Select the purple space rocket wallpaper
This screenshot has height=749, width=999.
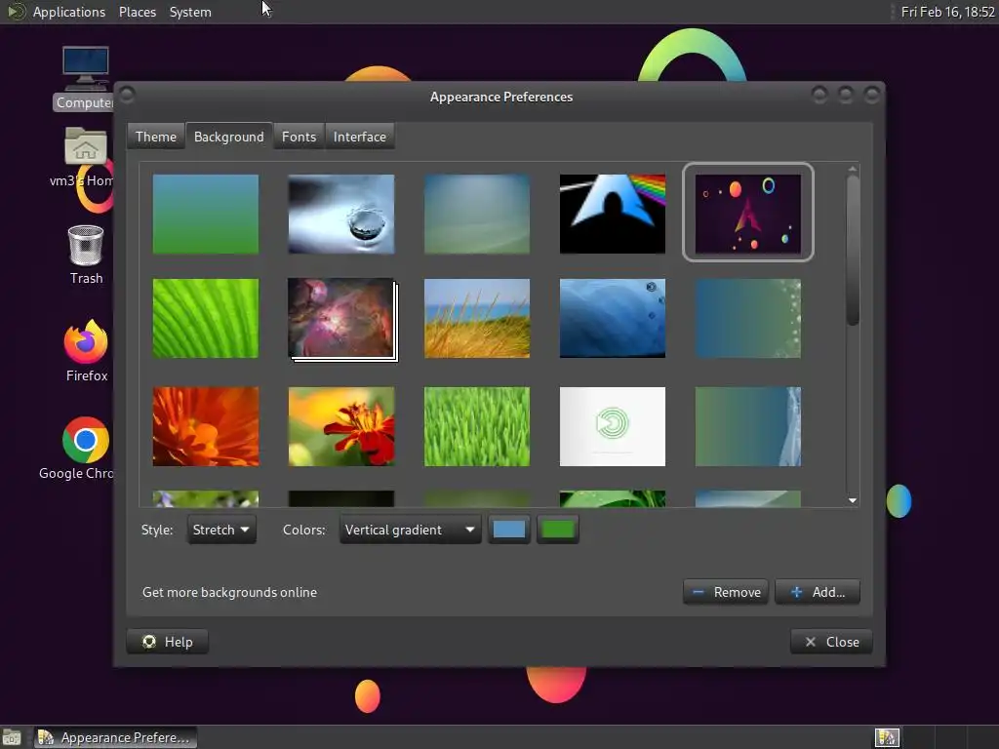click(x=748, y=214)
